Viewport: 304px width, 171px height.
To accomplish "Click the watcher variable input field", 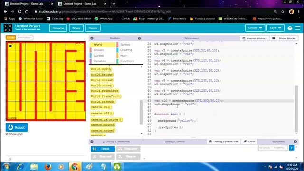I will point(273,148).
